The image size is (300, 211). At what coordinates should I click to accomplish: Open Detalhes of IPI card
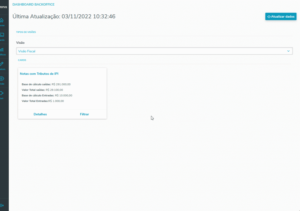coord(40,114)
